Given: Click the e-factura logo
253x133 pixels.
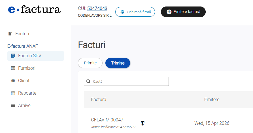Looking at the screenshot, I should pos(34,10).
